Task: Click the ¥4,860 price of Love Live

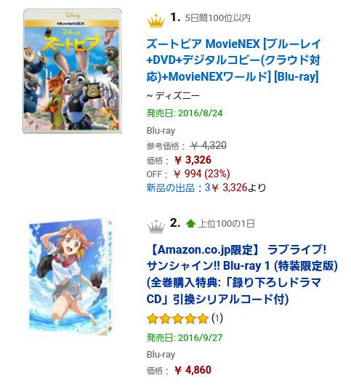Action: point(193,370)
